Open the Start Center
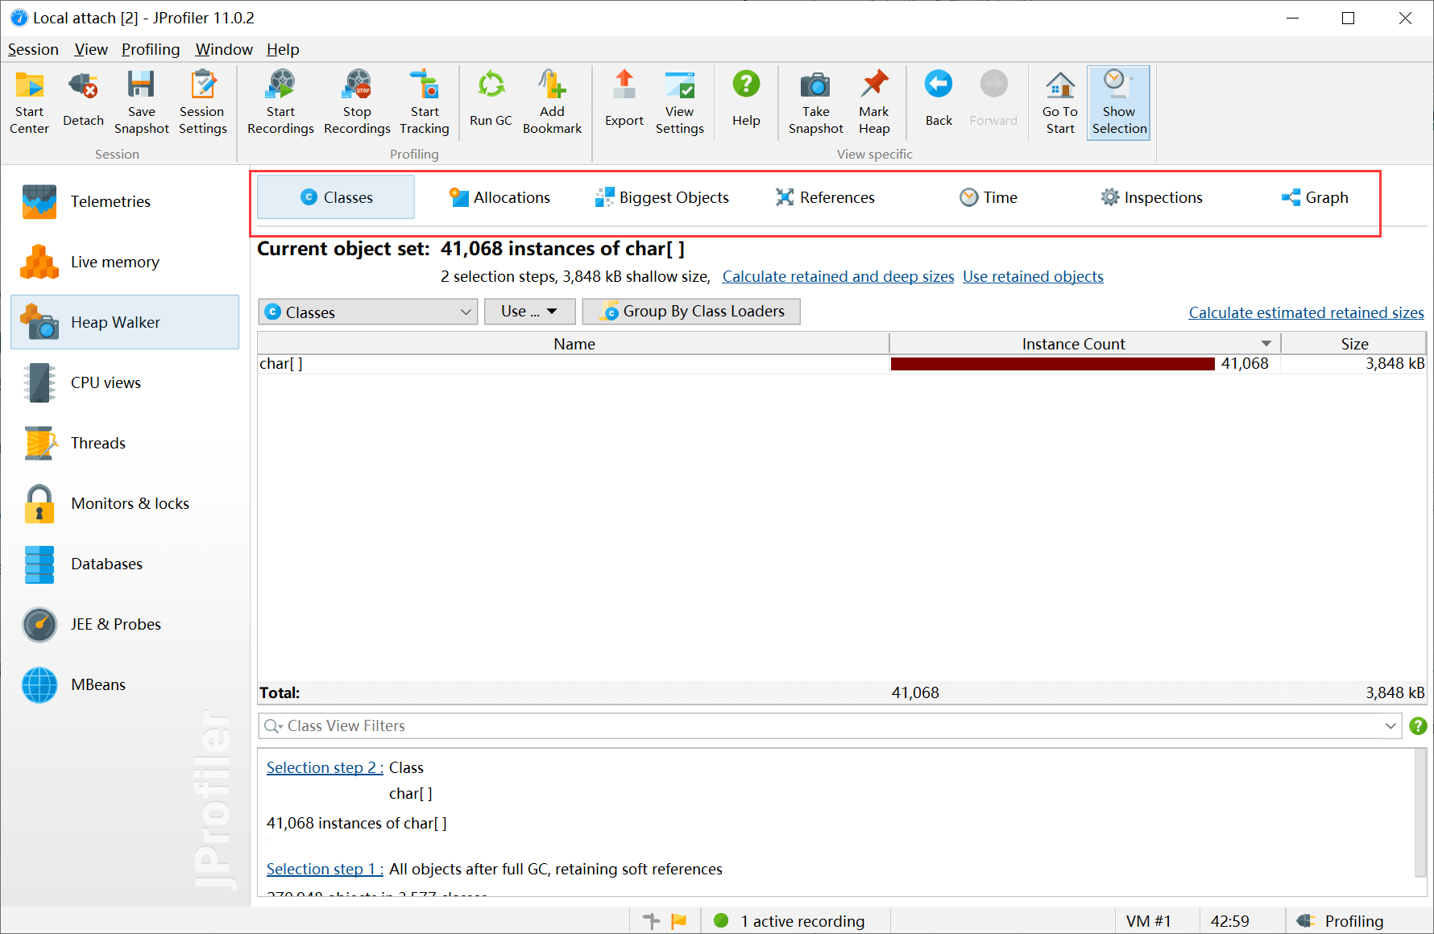The width and height of the screenshot is (1434, 934). [30, 103]
